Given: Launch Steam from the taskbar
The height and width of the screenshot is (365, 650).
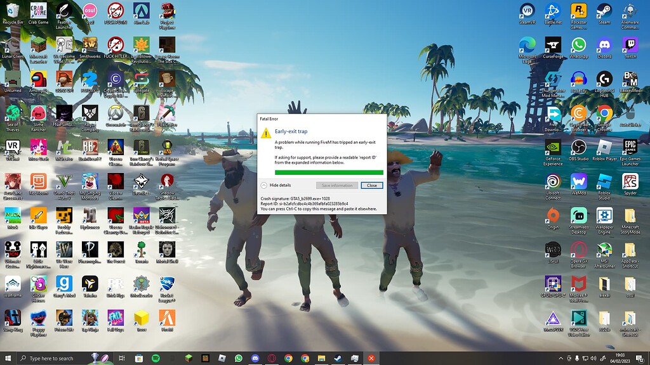Looking at the screenshot, I should tap(338, 357).
